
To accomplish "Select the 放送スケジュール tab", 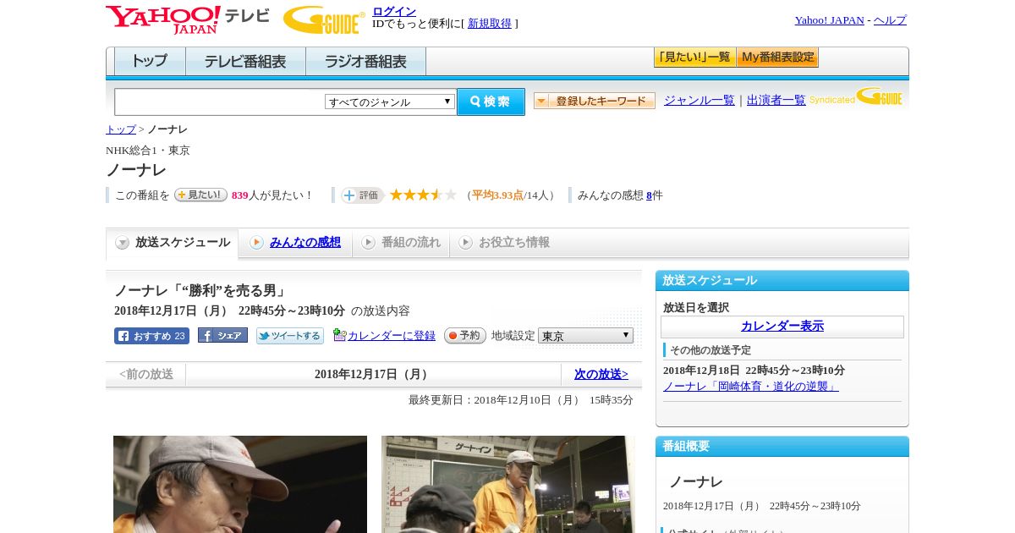I will pyautogui.click(x=173, y=243).
